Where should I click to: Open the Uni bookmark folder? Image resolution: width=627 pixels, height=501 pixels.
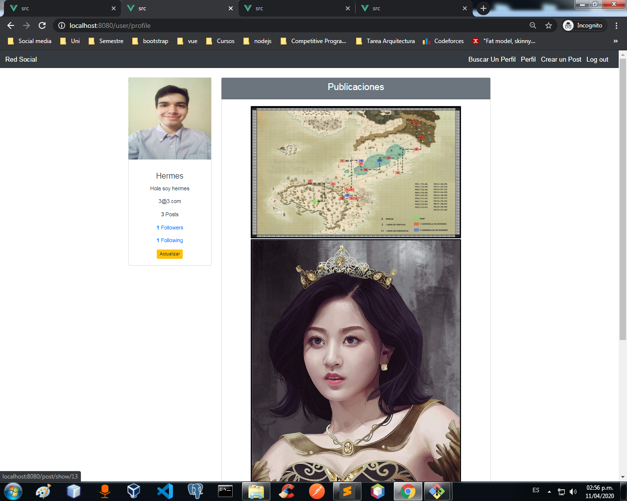70,41
